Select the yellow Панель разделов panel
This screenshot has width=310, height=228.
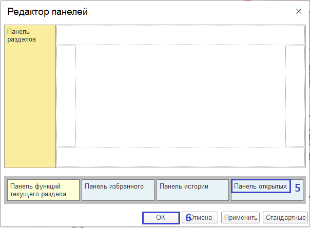click(x=30, y=96)
